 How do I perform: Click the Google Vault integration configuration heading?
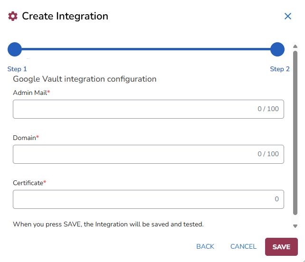85,79
